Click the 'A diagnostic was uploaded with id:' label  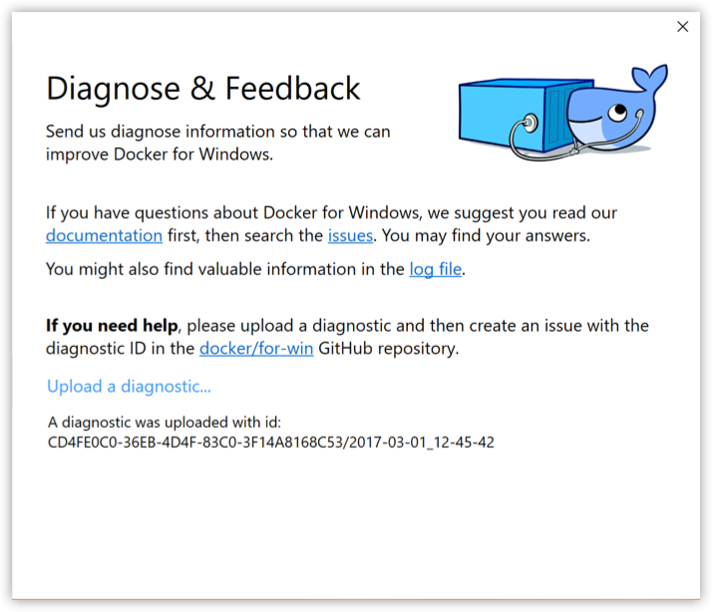[x=165, y=423]
